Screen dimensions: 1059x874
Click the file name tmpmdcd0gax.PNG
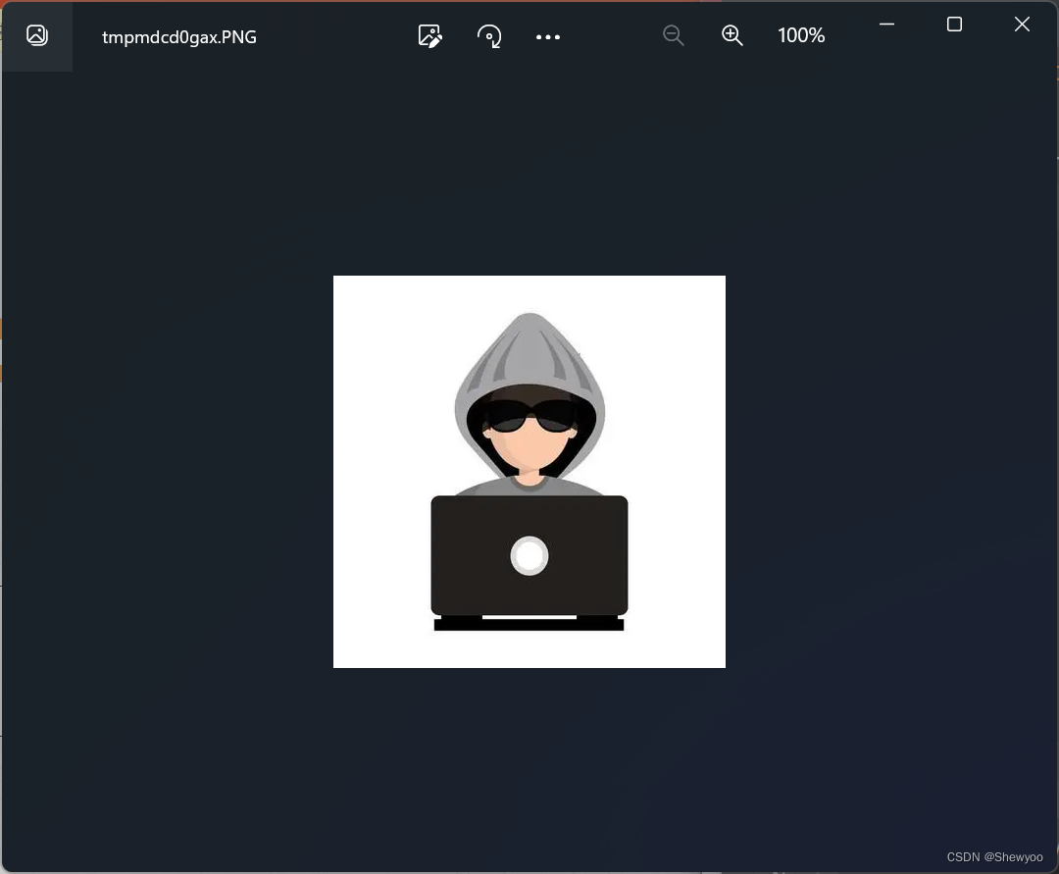tap(179, 37)
